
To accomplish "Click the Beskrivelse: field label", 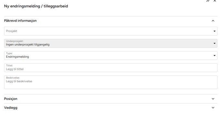I will point(13,78).
